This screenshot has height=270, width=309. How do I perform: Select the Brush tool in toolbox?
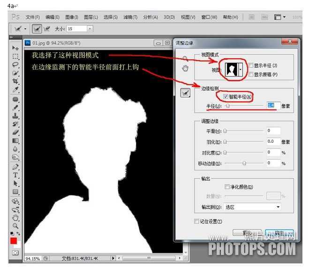point(15,108)
